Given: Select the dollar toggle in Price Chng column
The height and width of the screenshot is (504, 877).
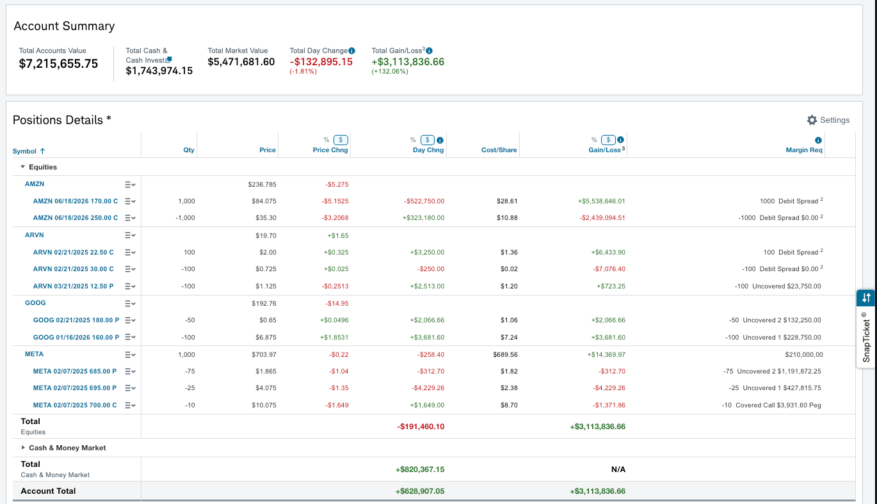Looking at the screenshot, I should 341,140.
